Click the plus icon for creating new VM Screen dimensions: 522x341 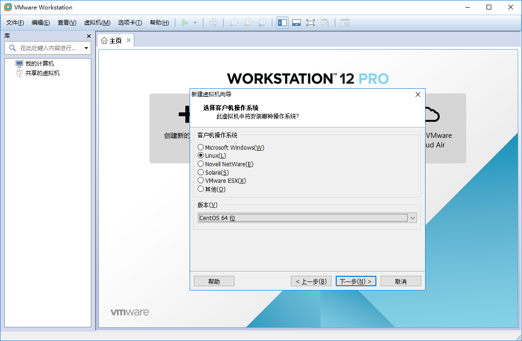tap(184, 114)
